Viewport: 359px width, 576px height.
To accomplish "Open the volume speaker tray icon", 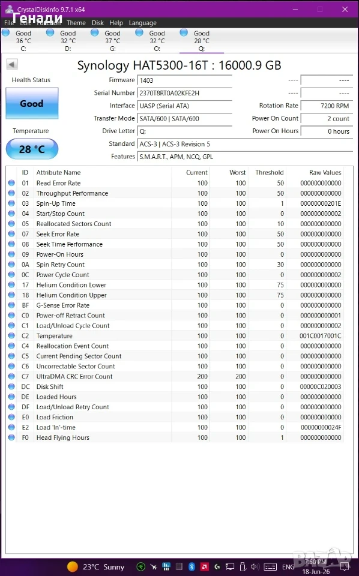I will (255, 566).
